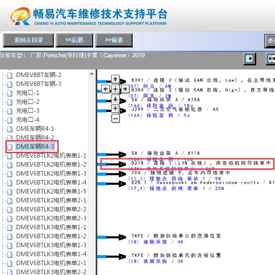Pan diagram right with the right arrow
The height and width of the screenshot is (275, 275).
pos(125,89)
